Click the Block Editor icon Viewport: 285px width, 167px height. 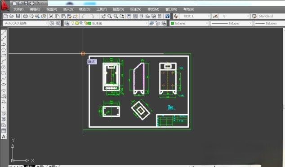pyautogui.click(x=76, y=16)
